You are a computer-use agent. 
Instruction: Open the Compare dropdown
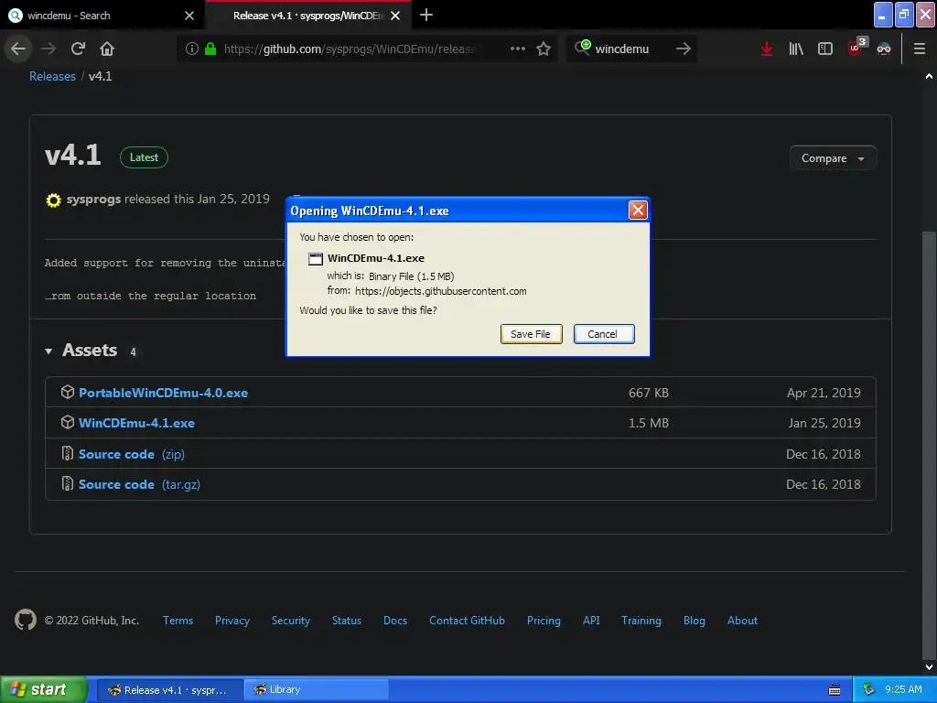coord(833,158)
